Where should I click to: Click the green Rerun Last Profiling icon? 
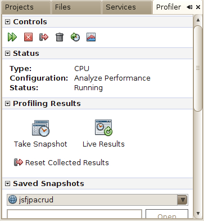click(x=12, y=37)
